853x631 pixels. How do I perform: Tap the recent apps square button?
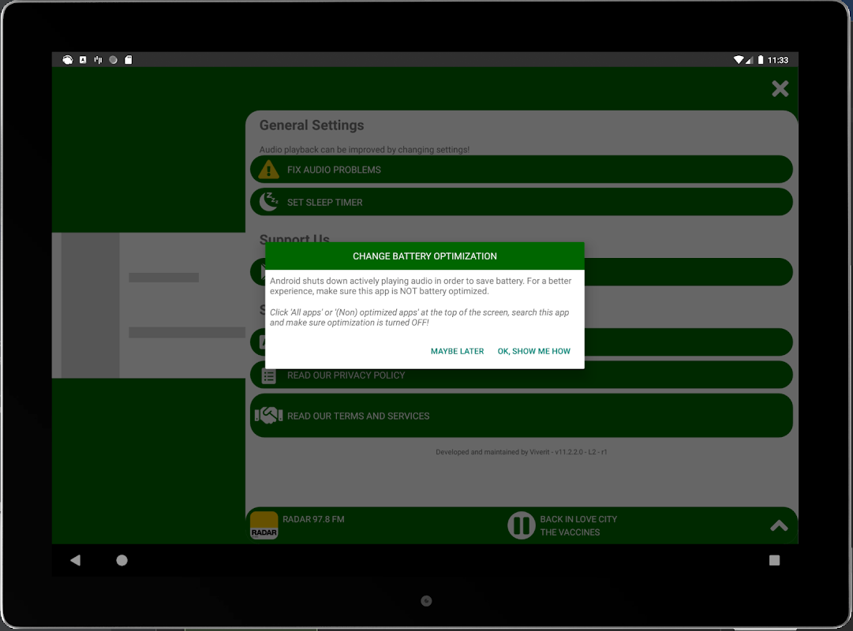774,560
